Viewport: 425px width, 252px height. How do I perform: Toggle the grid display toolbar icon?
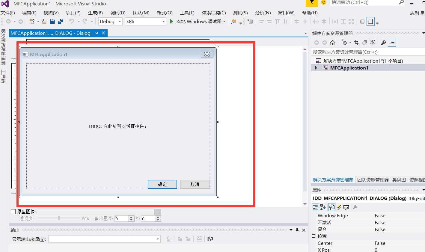pyautogui.click(x=362, y=22)
